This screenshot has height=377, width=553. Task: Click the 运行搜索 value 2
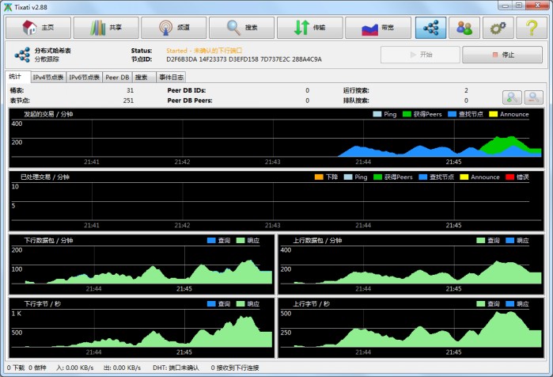(x=466, y=90)
